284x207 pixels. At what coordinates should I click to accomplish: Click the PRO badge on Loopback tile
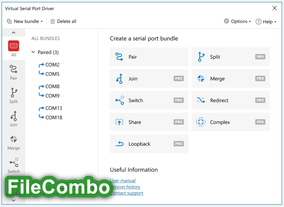(x=179, y=144)
